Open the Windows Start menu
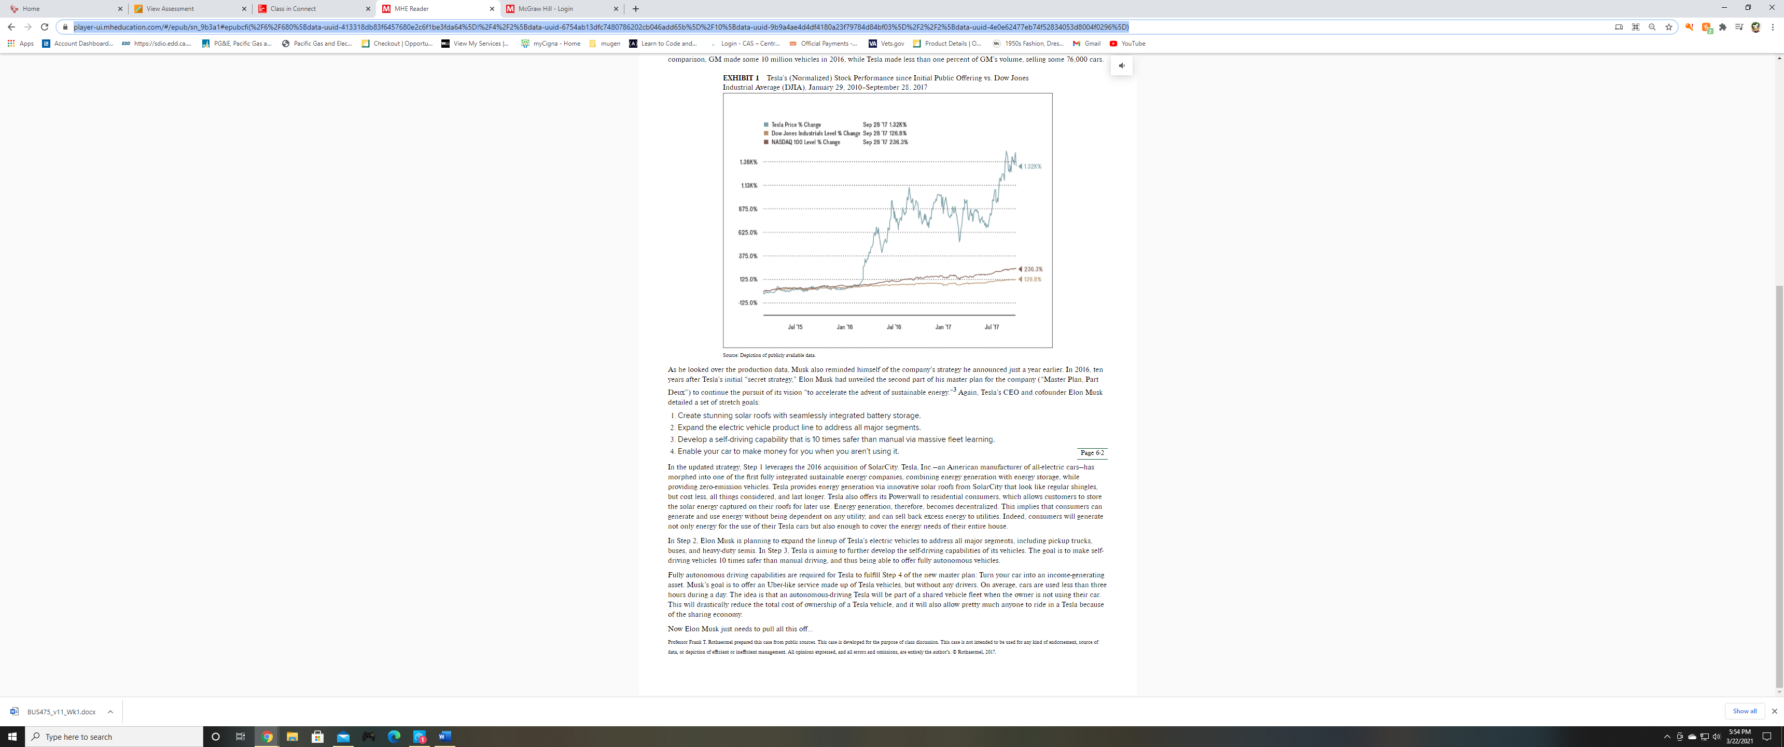Image resolution: width=1784 pixels, height=747 pixels. tap(12, 737)
